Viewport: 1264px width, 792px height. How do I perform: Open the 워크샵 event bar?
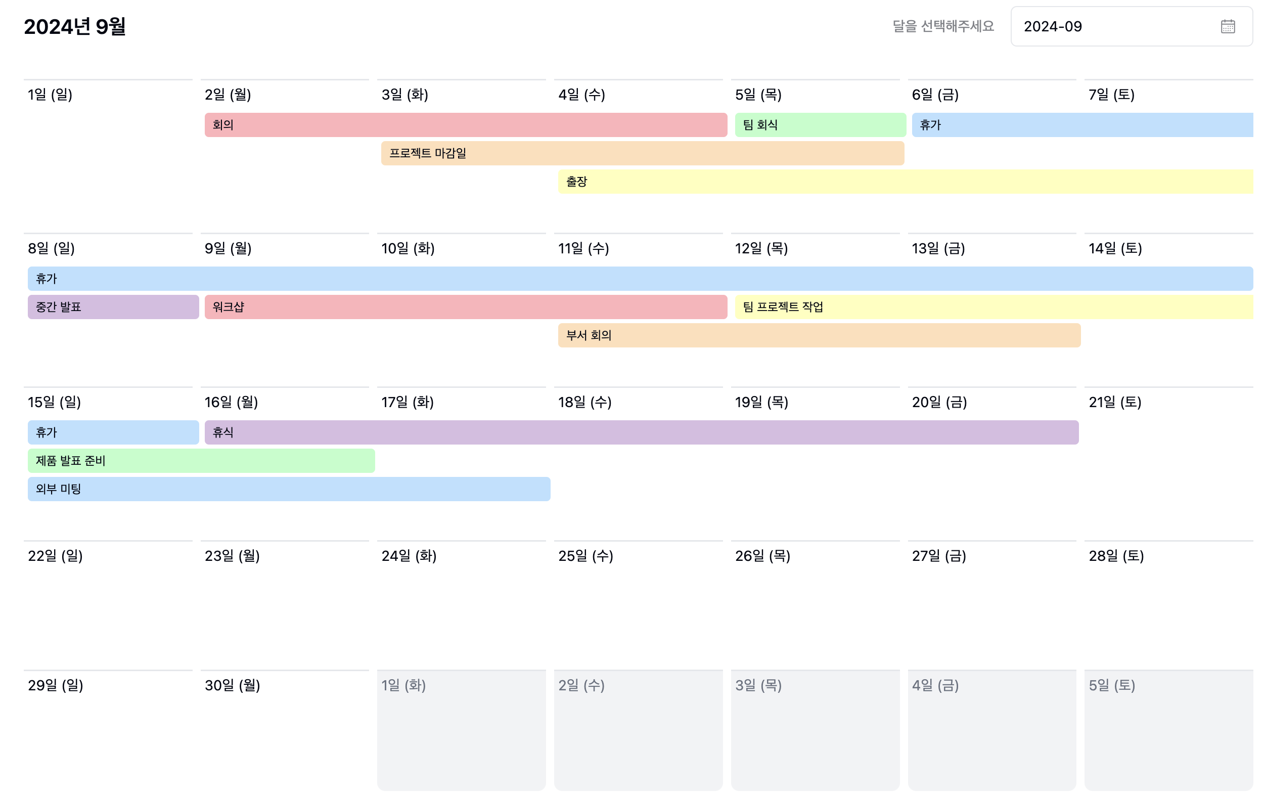465,307
